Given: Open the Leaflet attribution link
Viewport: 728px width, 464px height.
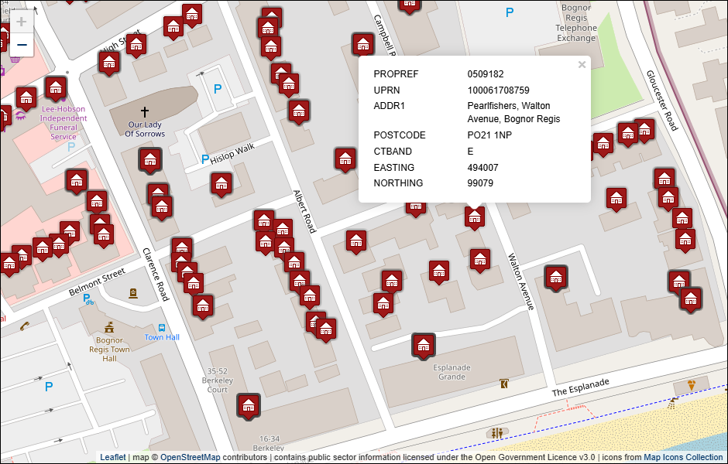Looking at the screenshot, I should click(112, 457).
